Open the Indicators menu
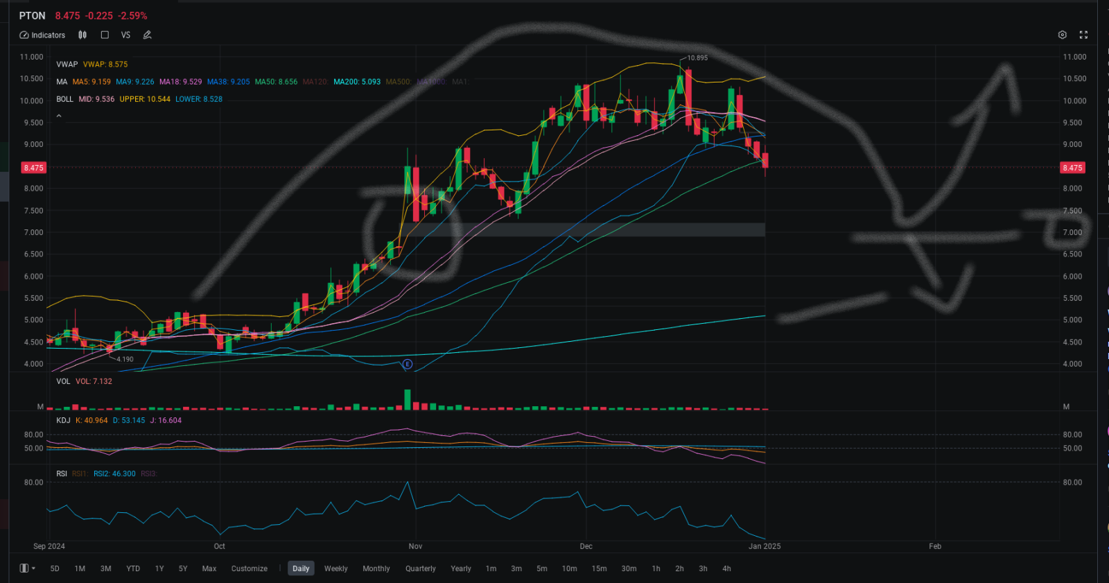Screen dimensions: 1109x583 click(x=42, y=35)
